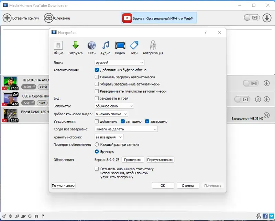Locate Finest Detail 12K file magnifier icon
275x221 pixels.
pos(267,115)
